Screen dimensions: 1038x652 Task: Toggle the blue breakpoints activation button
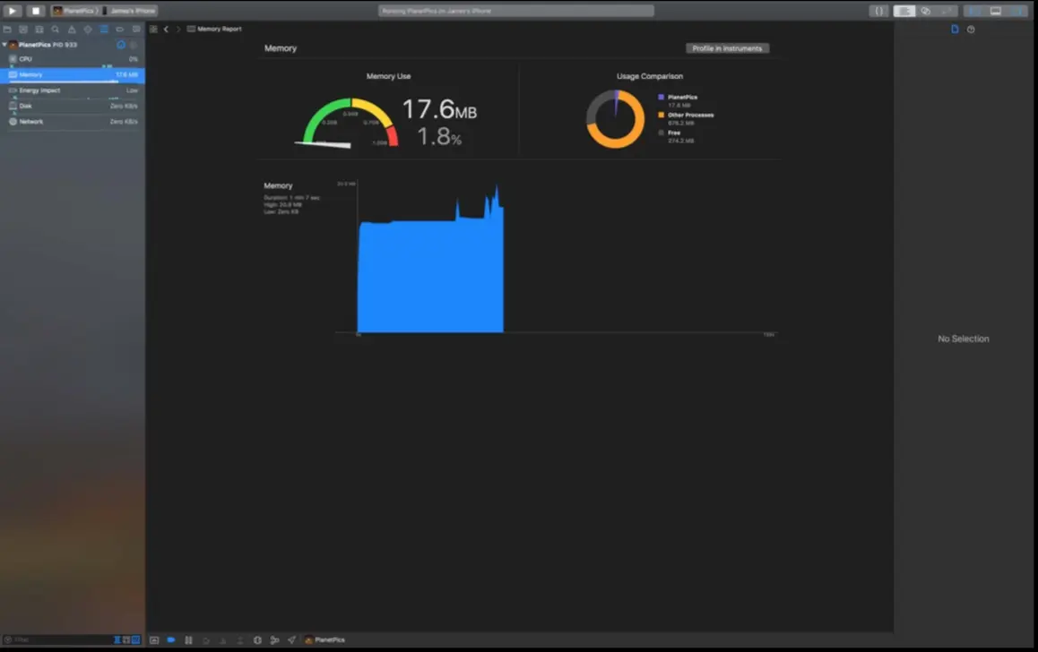pyautogui.click(x=171, y=639)
